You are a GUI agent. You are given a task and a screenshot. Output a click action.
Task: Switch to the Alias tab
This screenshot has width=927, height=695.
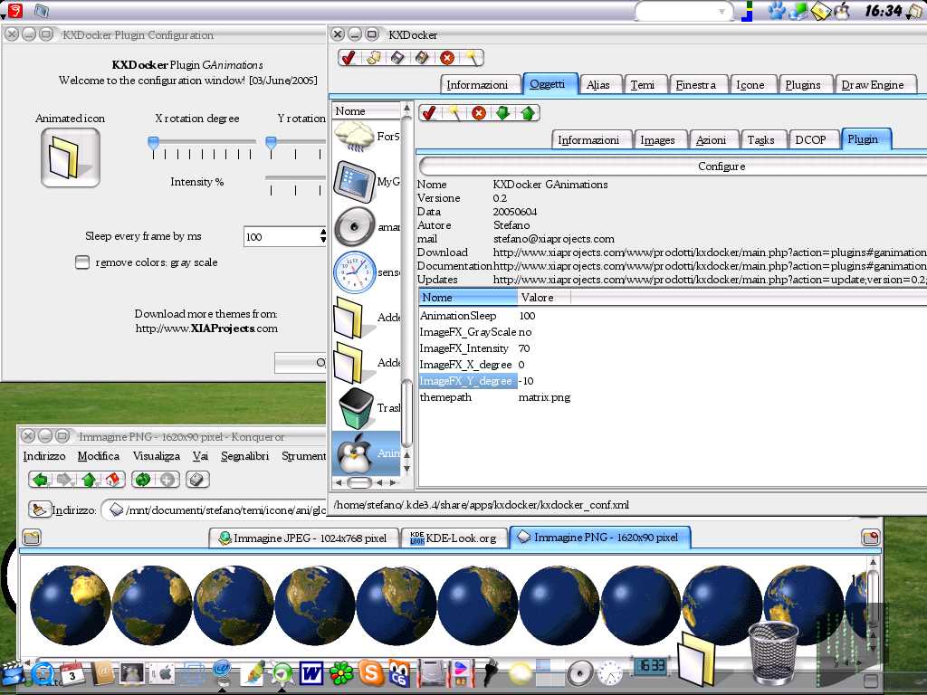(598, 84)
